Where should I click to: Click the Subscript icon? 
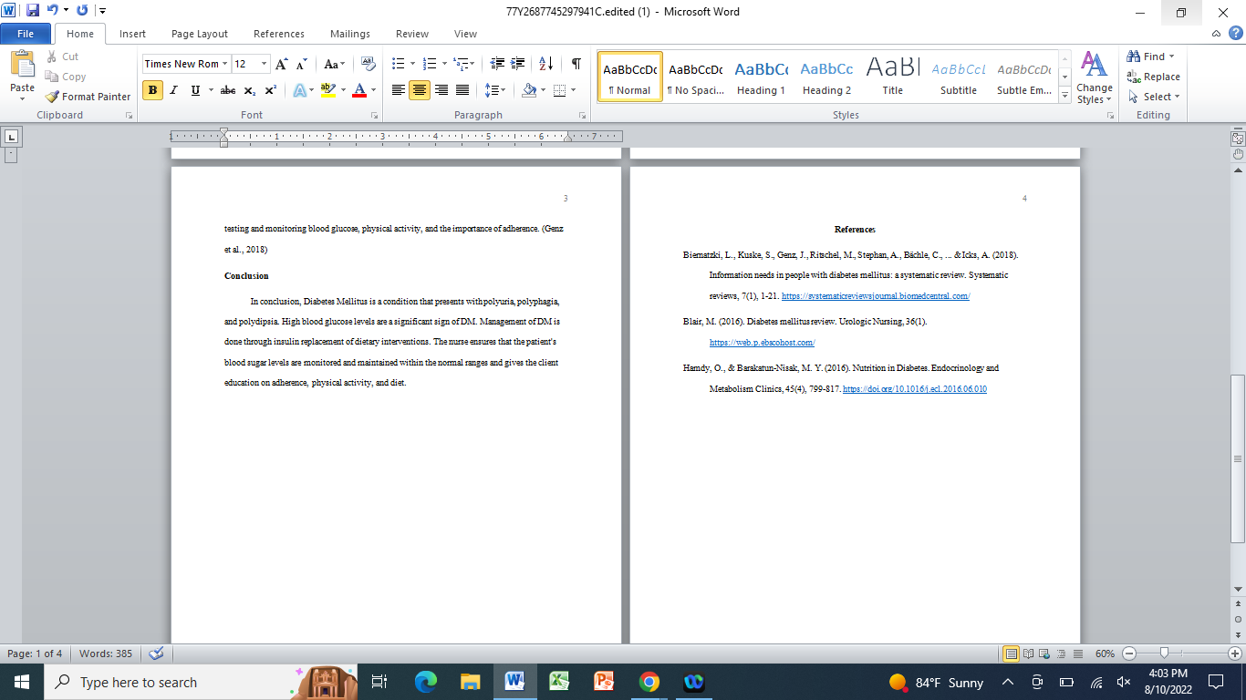click(251, 90)
